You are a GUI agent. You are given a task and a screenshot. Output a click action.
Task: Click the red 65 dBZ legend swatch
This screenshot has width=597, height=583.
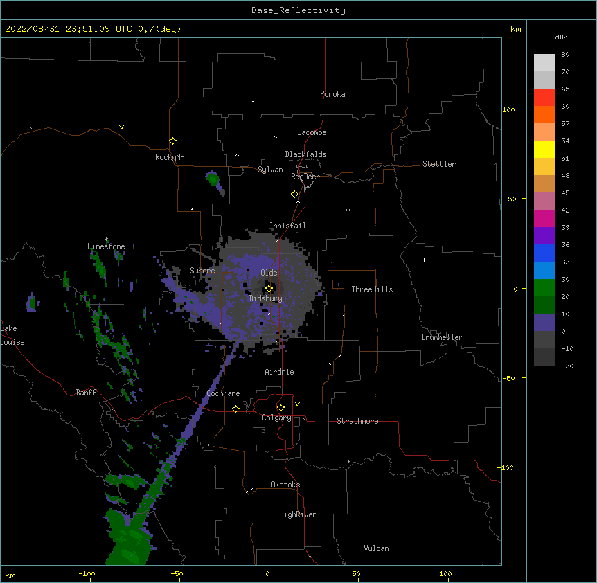coord(544,98)
